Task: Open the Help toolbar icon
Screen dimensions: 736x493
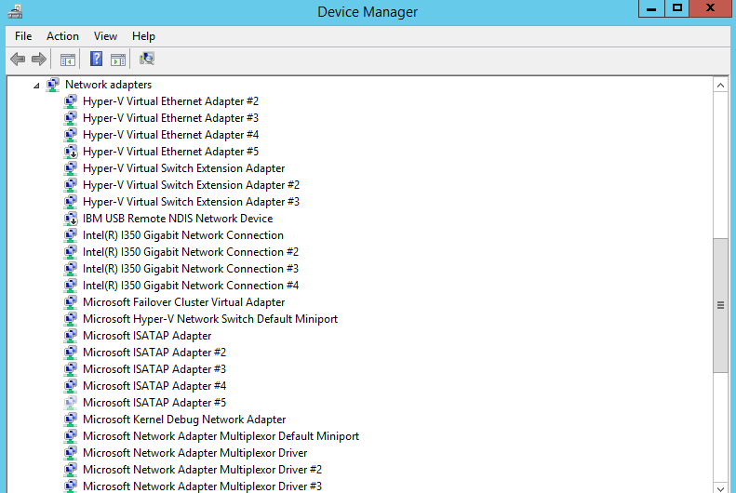Action: [x=96, y=59]
